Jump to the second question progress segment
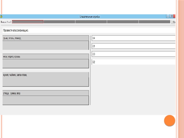This screenshot has height=138, width=184. [59, 22]
